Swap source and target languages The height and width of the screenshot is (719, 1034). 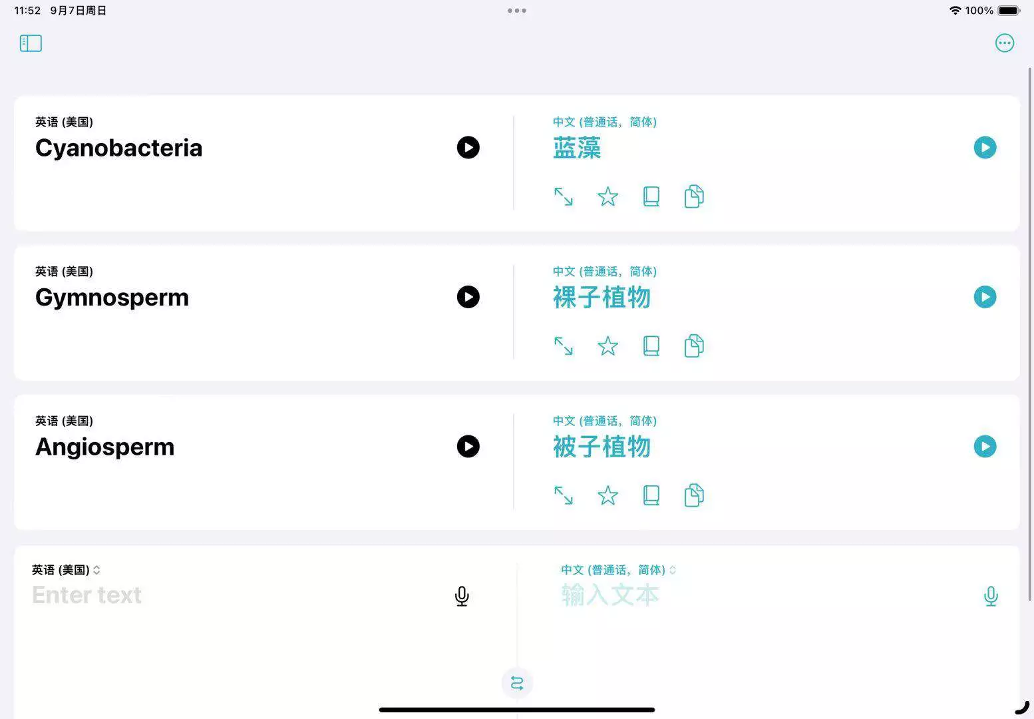click(x=517, y=683)
